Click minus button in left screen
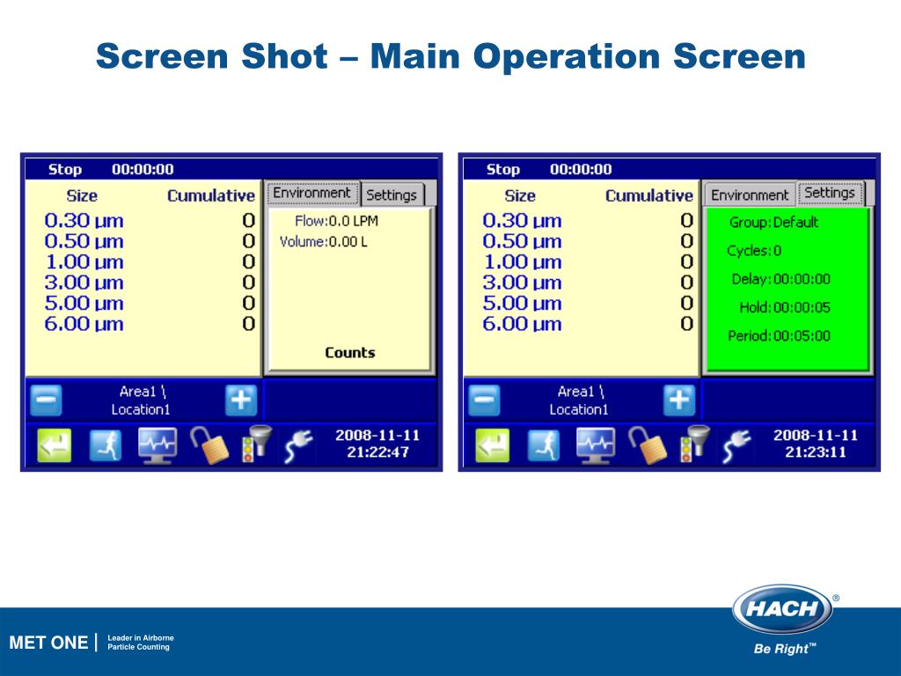Viewport: 901px width, 676px height. click(46, 400)
